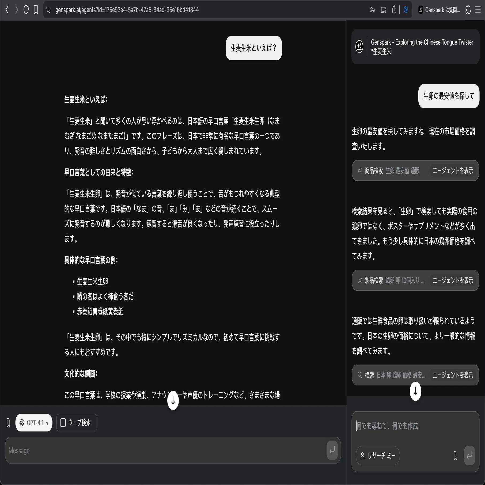The image size is (485, 485).
Task: Click the 赤巻紙青巻紙黄巻紙 list item
Action: pos(100,312)
